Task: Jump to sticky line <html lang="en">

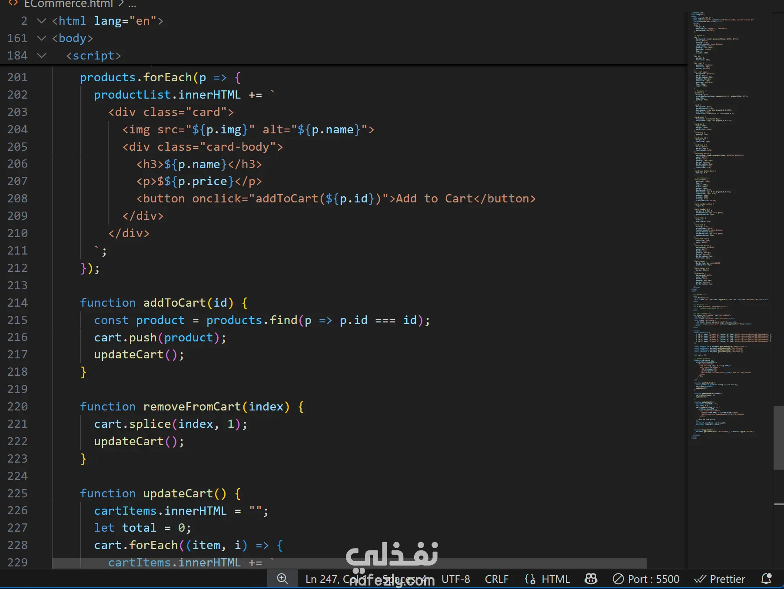Action: (x=107, y=21)
